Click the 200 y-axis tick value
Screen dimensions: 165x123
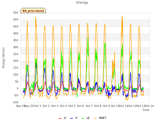click(x=16, y=61)
